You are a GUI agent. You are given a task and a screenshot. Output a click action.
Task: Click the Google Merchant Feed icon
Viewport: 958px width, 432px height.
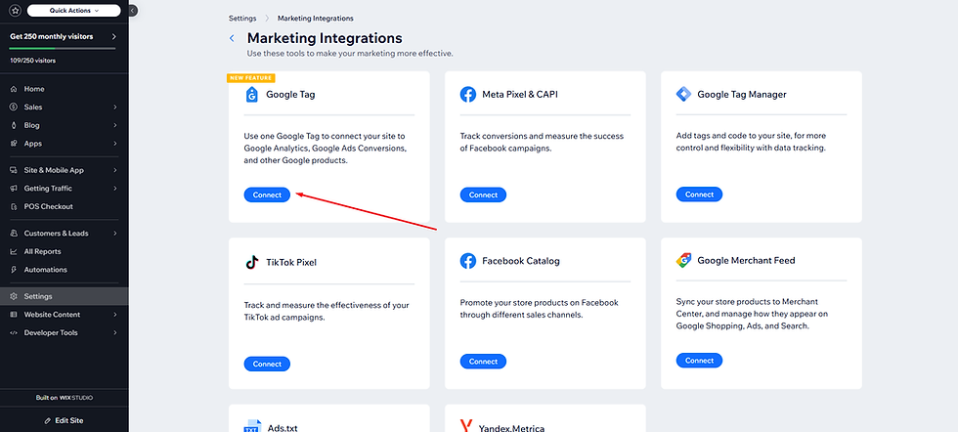point(683,260)
